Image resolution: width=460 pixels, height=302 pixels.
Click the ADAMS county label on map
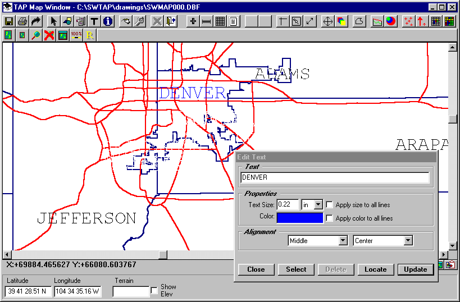(x=282, y=74)
